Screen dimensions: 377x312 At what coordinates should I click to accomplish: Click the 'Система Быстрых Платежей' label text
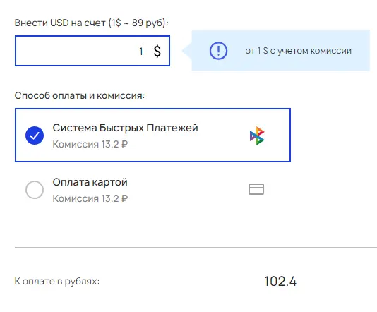point(125,128)
